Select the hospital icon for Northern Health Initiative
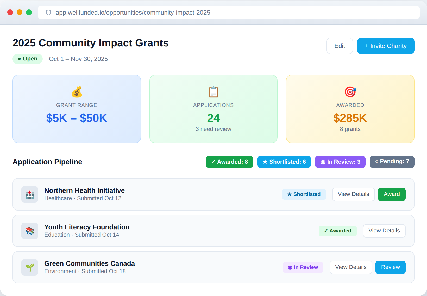Screen dimensions: 427x296 (30, 194)
